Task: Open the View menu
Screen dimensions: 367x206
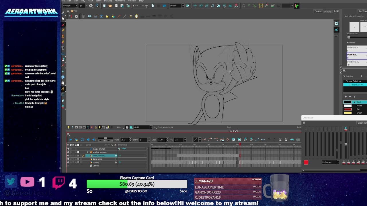Action: click(76, 1)
